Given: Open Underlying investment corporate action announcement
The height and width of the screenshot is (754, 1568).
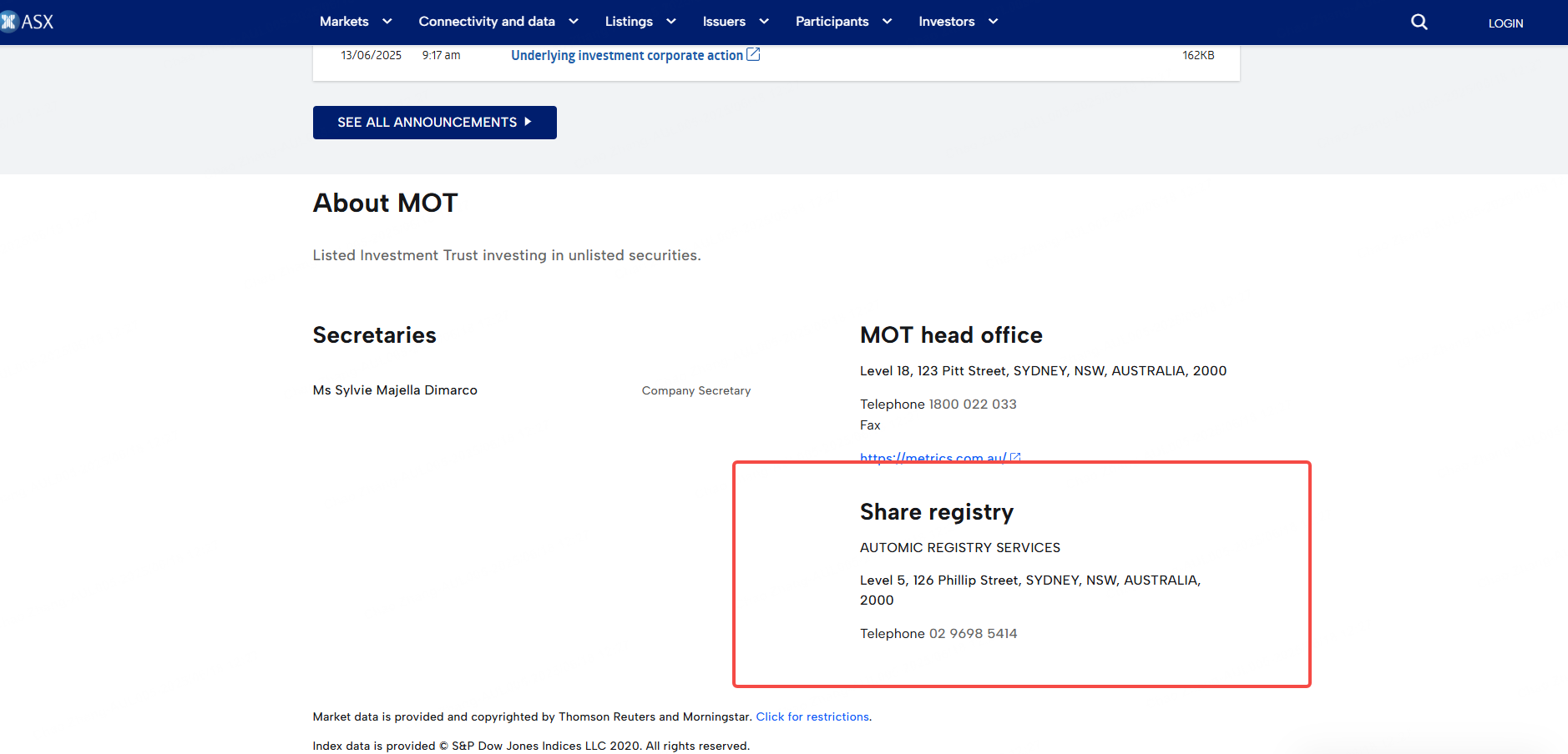Looking at the screenshot, I should (x=627, y=55).
